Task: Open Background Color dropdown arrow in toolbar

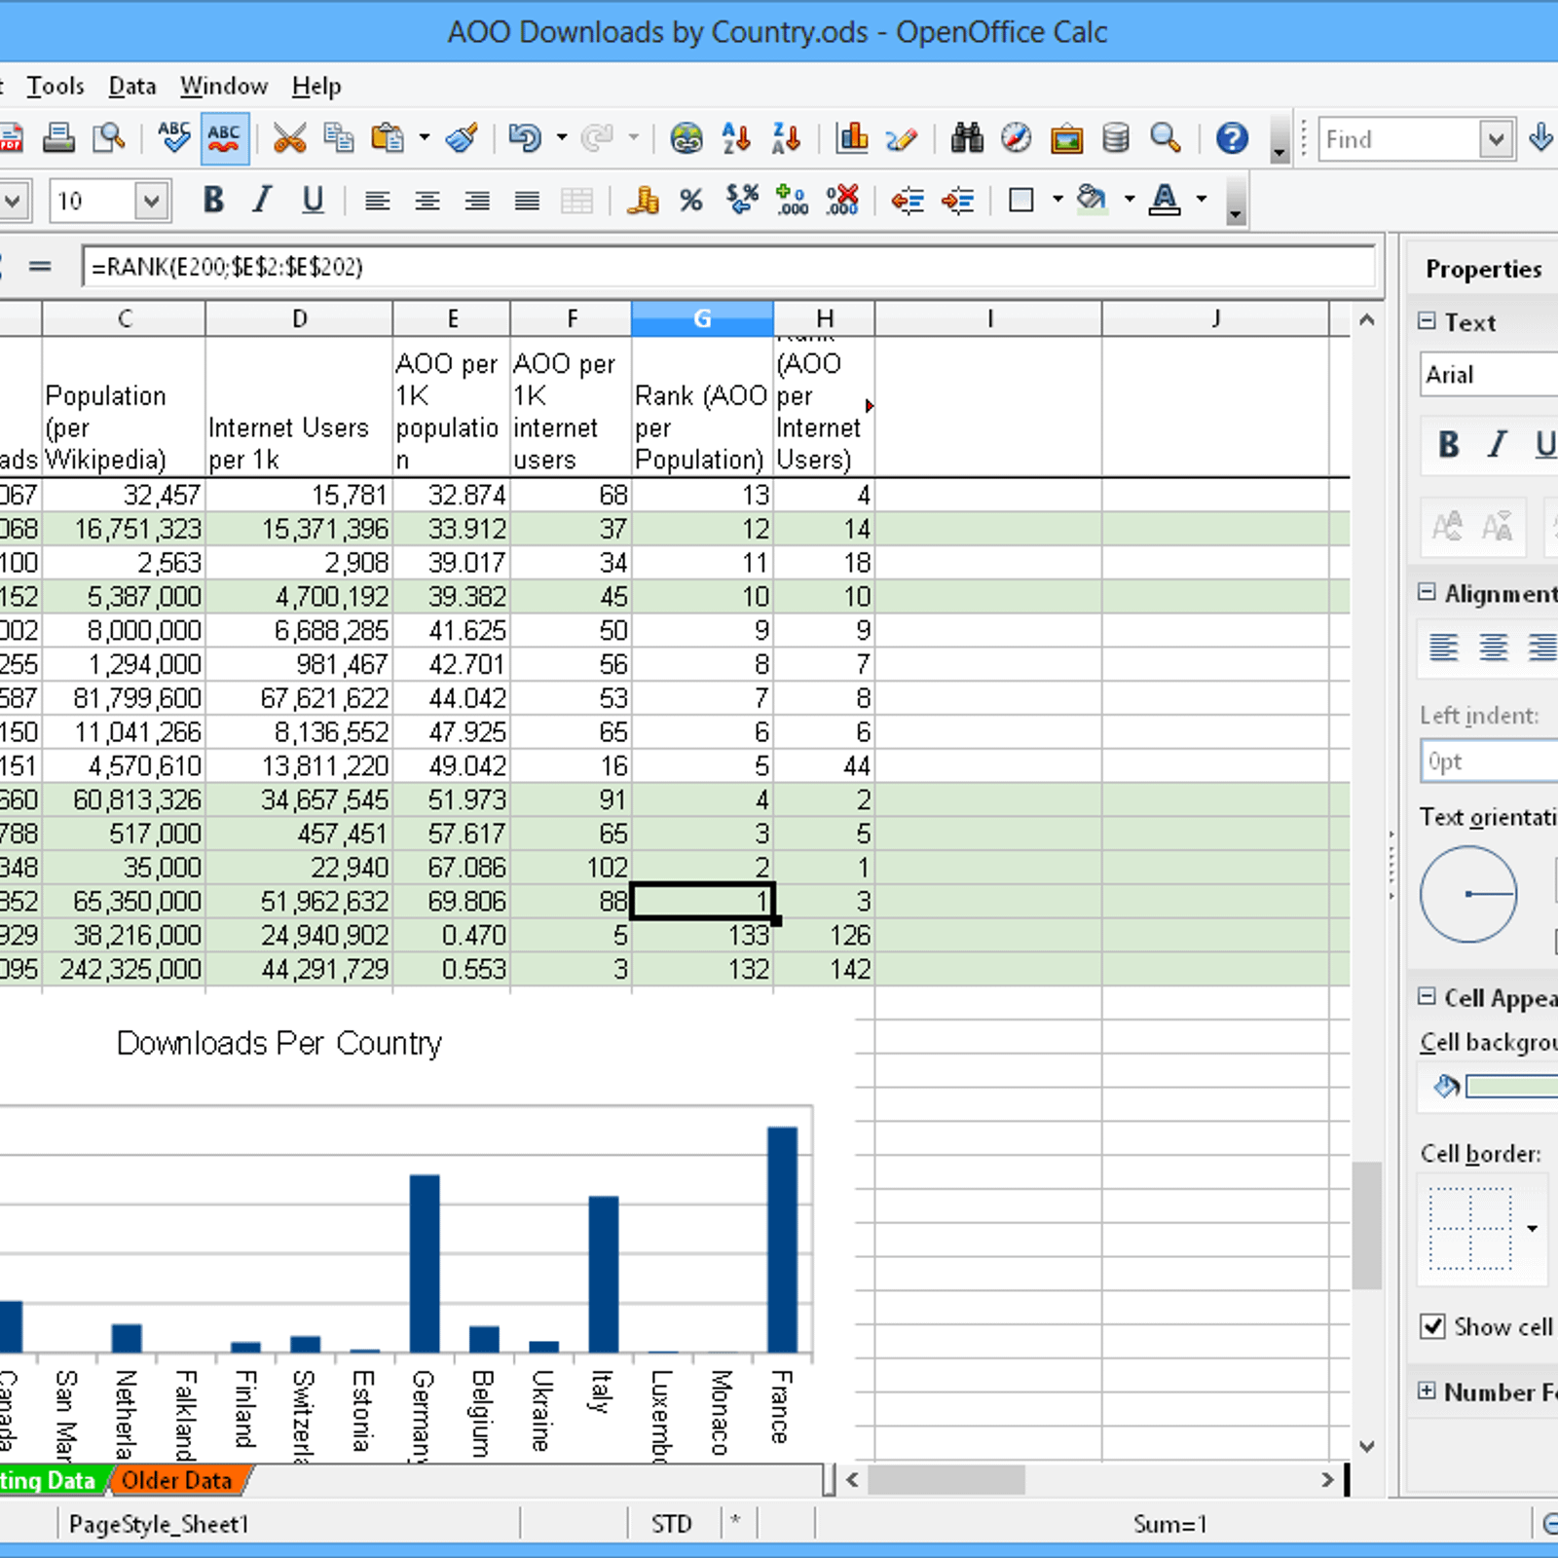Action: [1130, 201]
